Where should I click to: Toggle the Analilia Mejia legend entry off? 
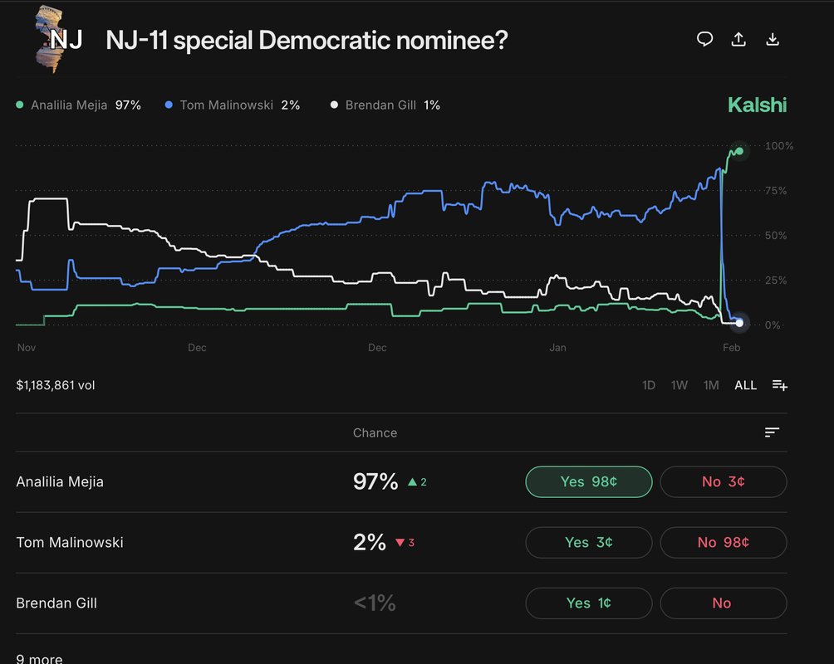[71, 105]
